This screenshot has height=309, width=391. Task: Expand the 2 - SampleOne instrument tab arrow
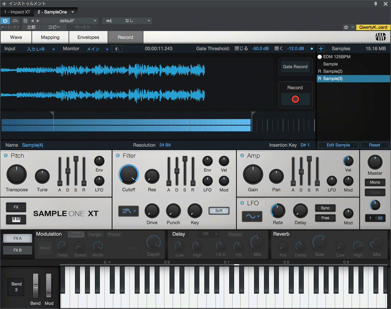(x=73, y=12)
